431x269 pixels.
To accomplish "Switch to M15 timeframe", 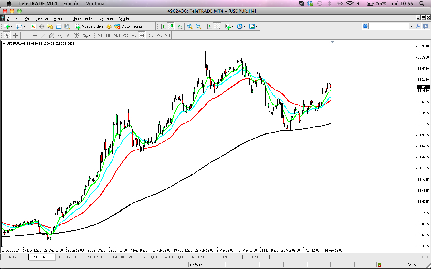I will [x=117, y=35].
